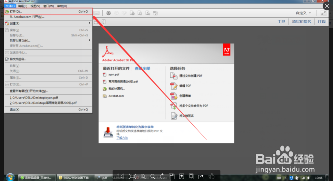Choose 打开(O)... in the File menu

coord(48,11)
